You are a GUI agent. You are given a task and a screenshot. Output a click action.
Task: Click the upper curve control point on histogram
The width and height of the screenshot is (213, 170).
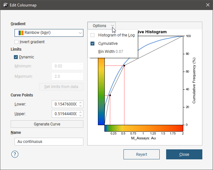[124, 65]
